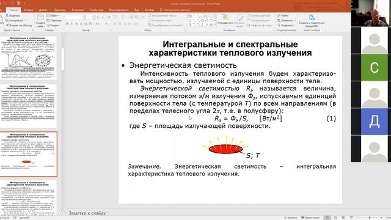
Task: Open the Буфер обмена dialog launcher
Action: tap(33, 31)
